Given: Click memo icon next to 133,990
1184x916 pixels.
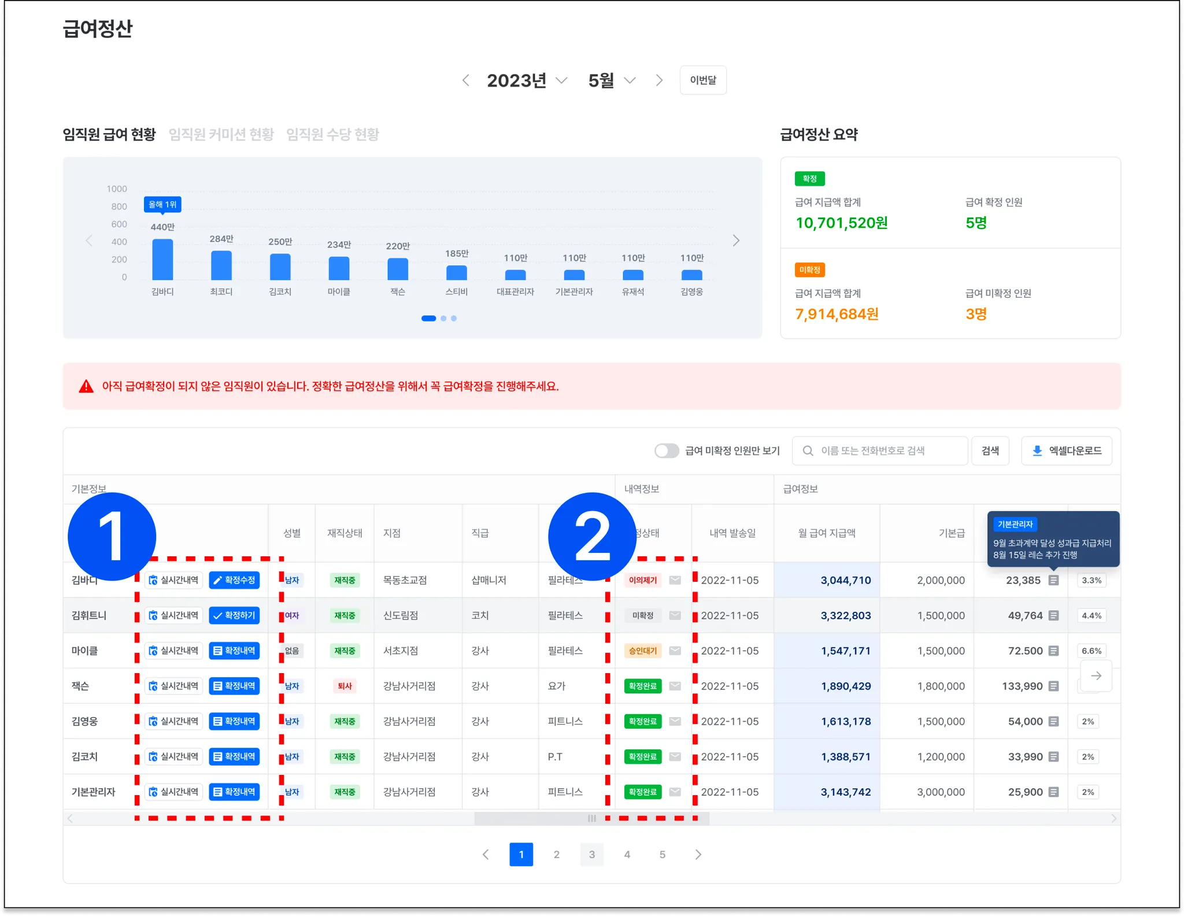Looking at the screenshot, I should pos(1053,686).
